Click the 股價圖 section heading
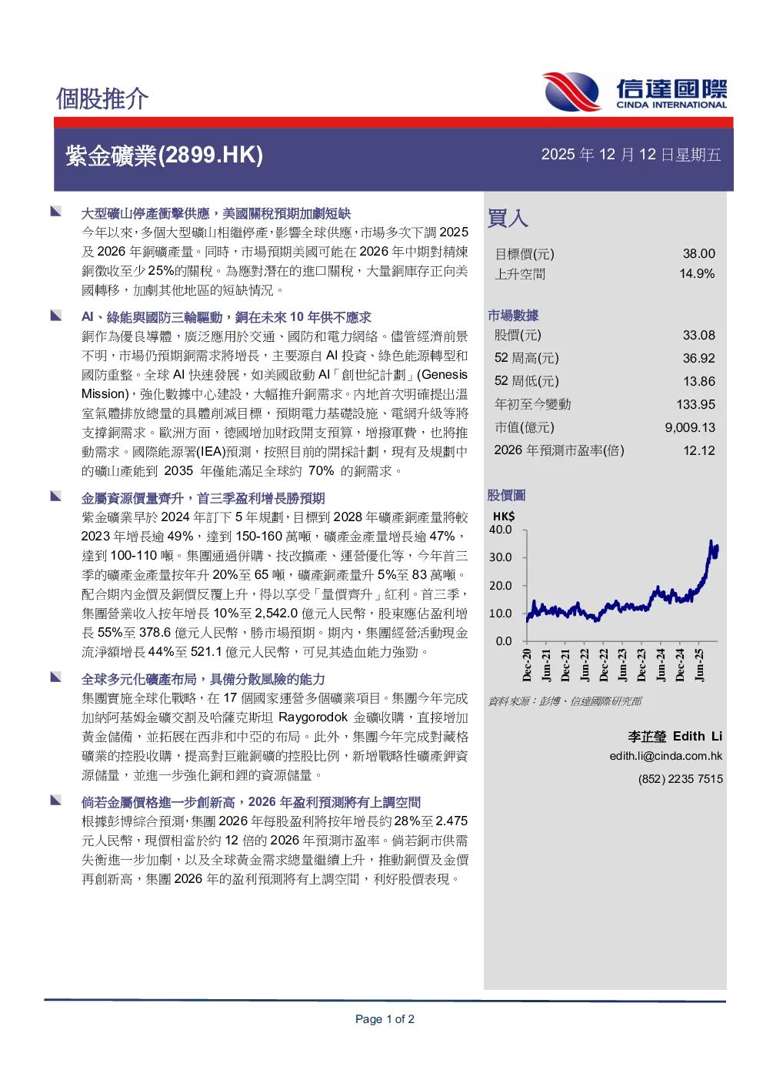The height and width of the screenshot is (1080, 763). click(506, 496)
